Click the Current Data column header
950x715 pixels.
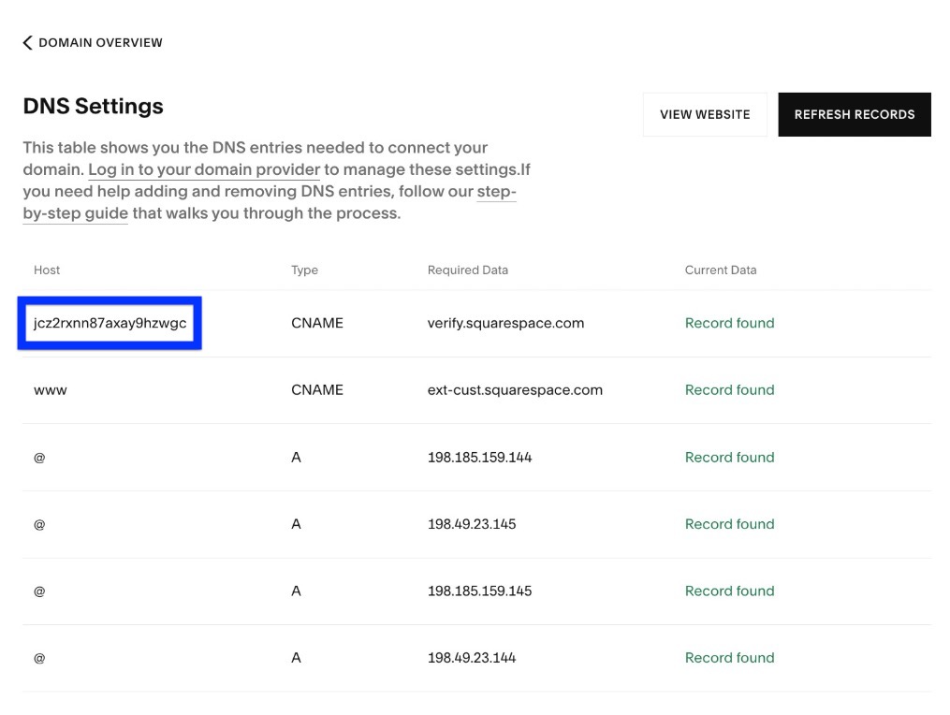tap(721, 270)
